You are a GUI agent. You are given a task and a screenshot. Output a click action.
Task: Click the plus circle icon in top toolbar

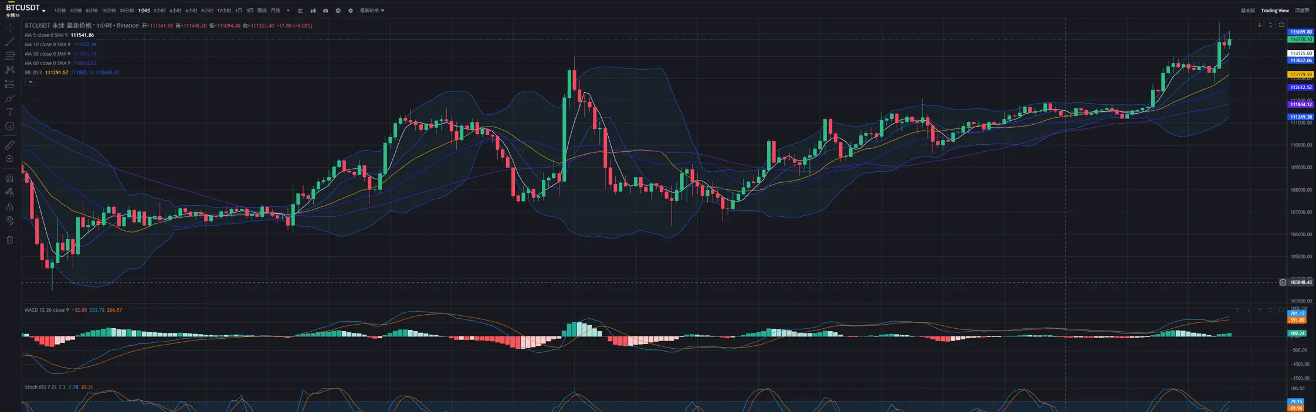pyautogui.click(x=338, y=11)
